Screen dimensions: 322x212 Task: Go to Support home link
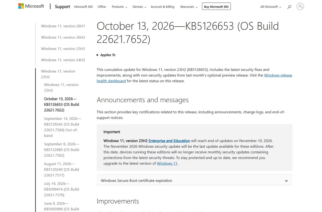[x=63, y=7]
